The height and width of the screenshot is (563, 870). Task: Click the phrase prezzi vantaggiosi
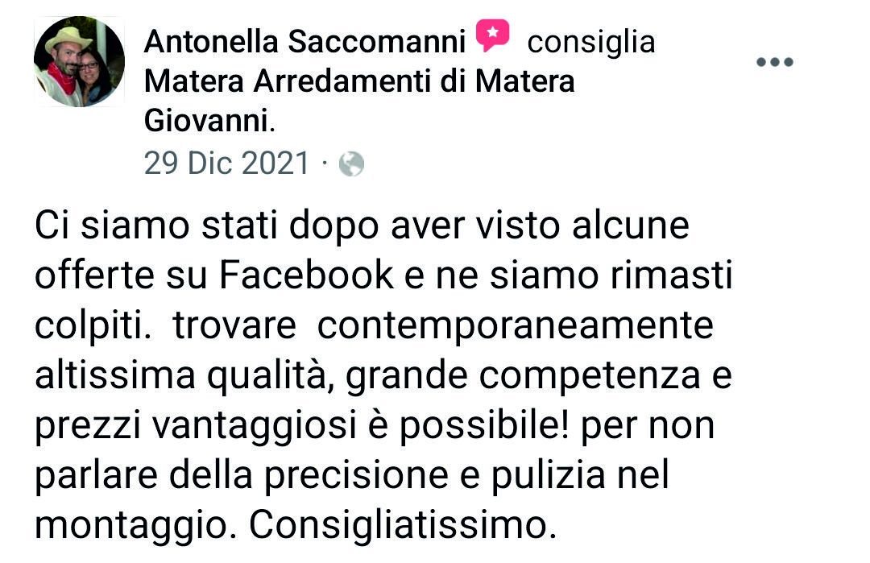(195, 427)
